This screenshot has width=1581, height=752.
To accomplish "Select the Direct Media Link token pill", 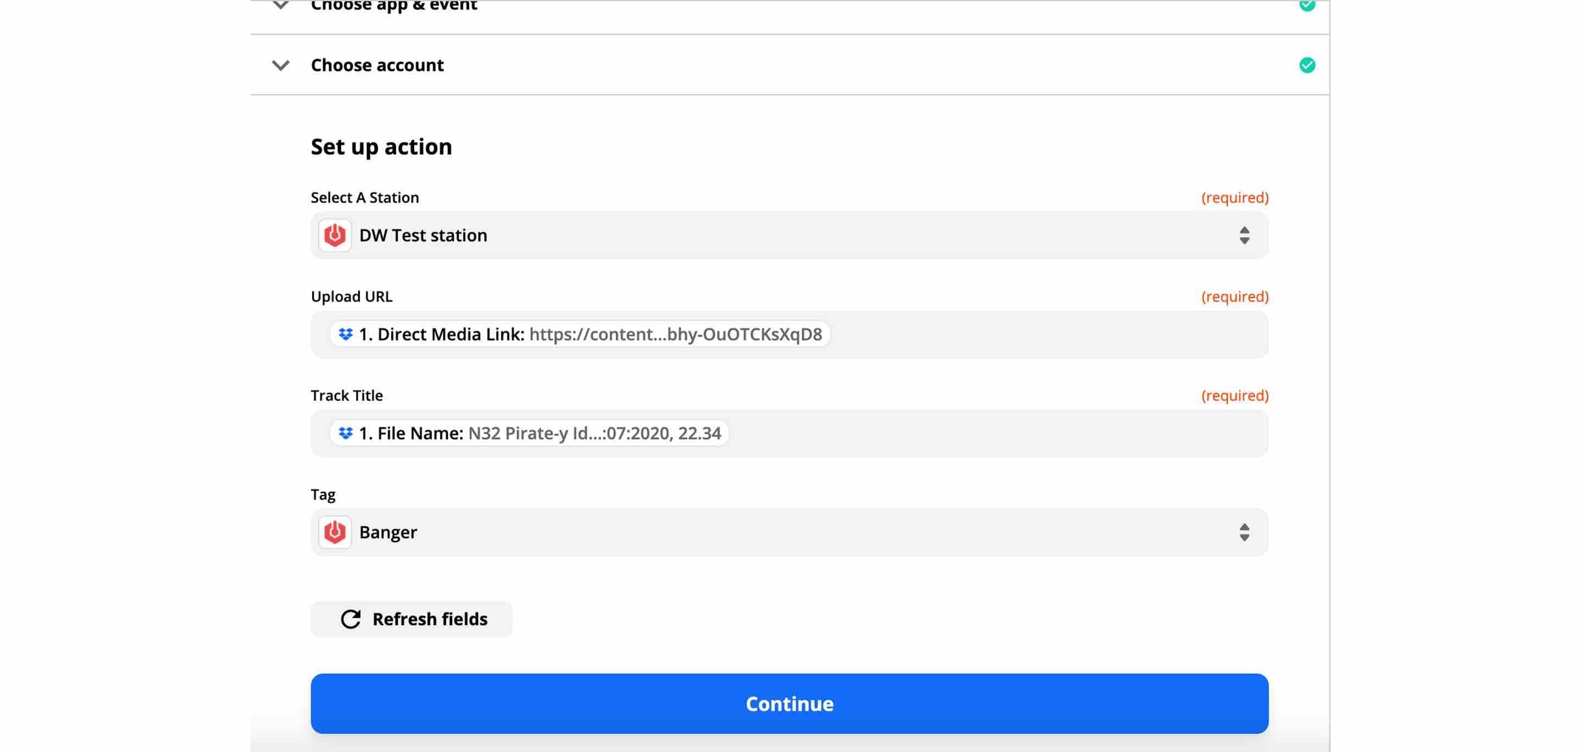I will (580, 334).
